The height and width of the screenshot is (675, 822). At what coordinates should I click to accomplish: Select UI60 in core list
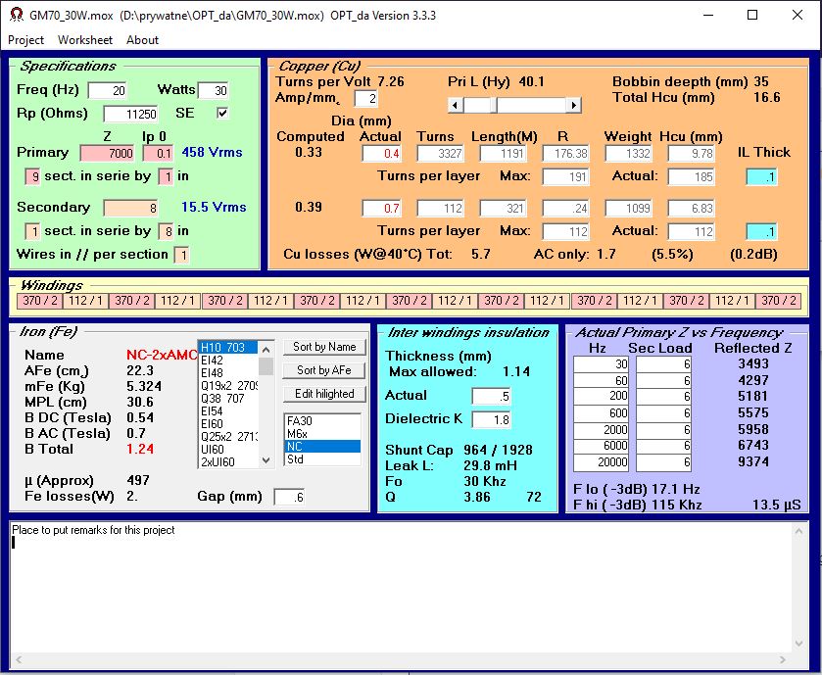point(228,449)
